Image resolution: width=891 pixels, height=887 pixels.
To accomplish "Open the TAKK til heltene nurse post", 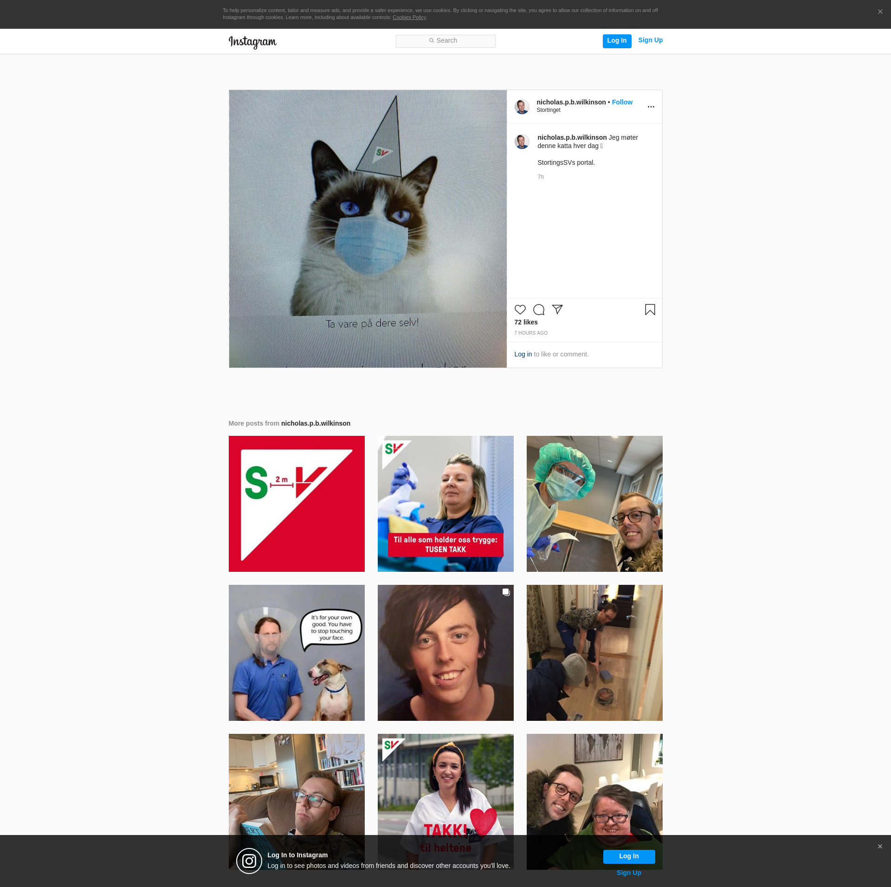I will pos(445,784).
